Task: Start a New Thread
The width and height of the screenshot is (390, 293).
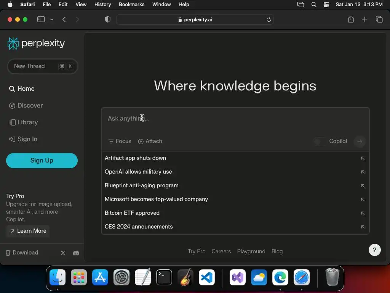Action: [x=43, y=66]
